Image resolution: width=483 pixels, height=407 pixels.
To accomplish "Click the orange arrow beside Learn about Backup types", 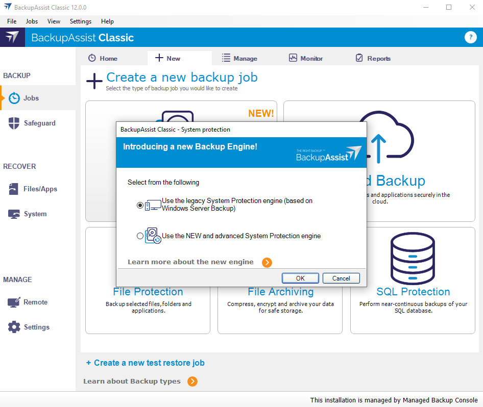I will [192, 381].
